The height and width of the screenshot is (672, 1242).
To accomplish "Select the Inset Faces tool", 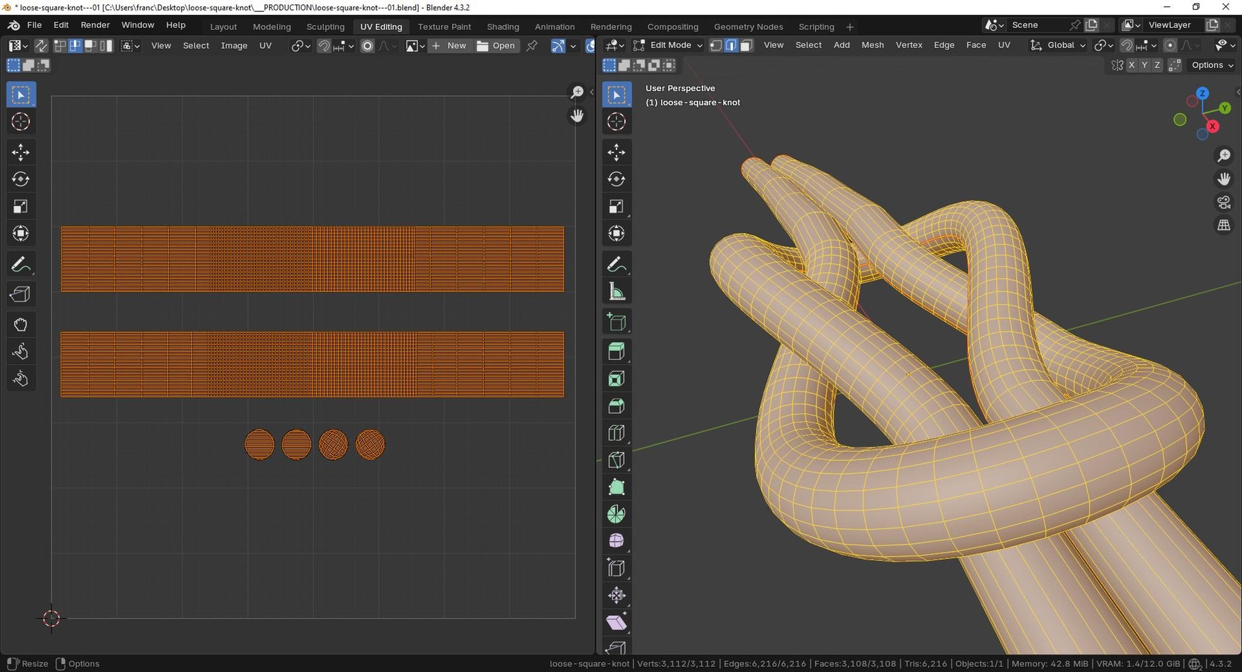I will click(x=616, y=379).
